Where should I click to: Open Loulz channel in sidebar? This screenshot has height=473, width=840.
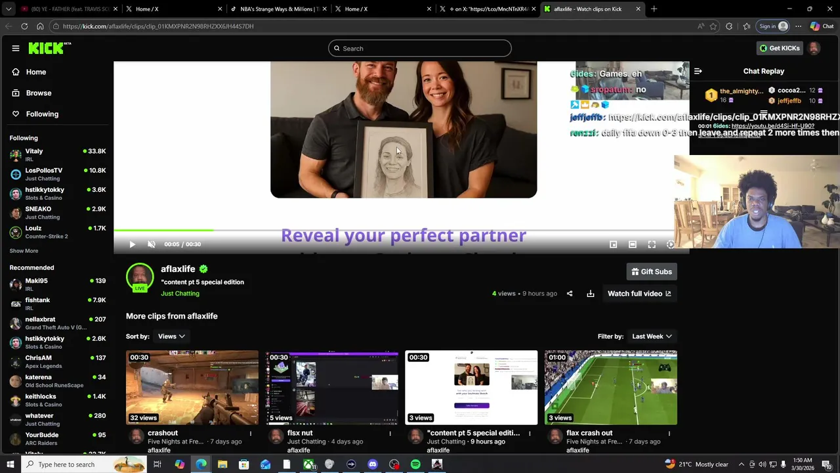(x=58, y=232)
